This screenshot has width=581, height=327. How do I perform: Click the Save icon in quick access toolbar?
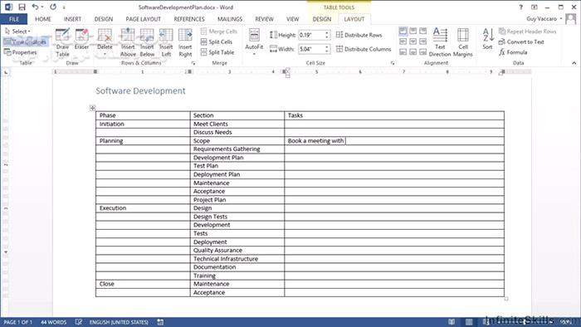[22, 7]
